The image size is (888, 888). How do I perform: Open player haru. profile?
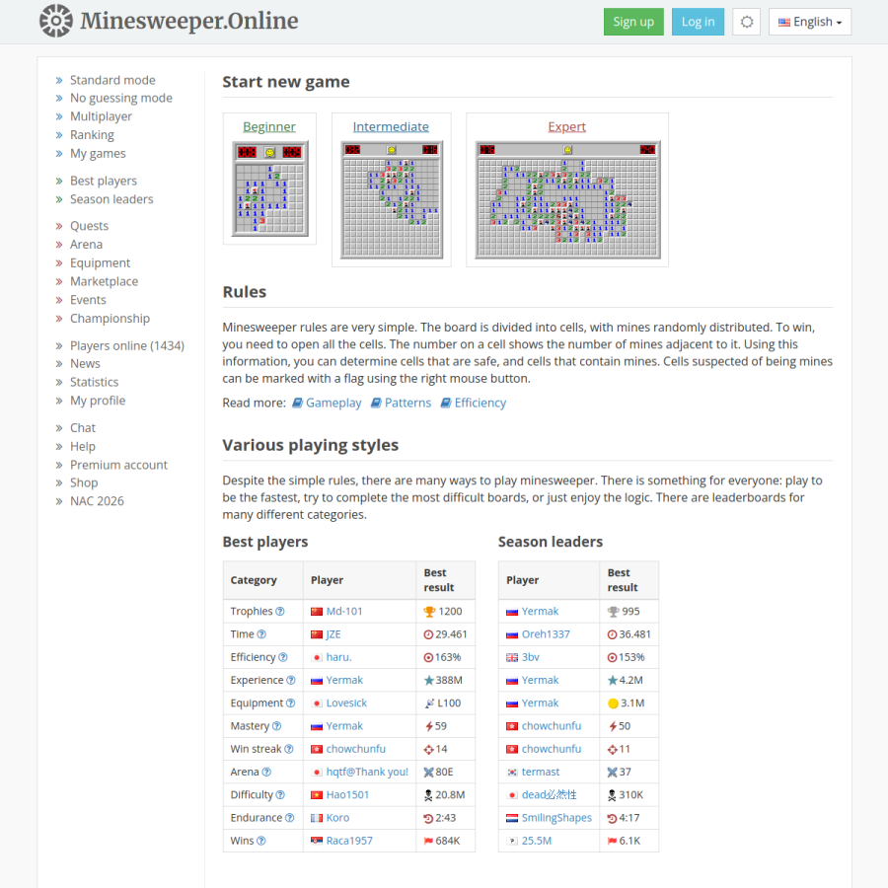click(338, 657)
